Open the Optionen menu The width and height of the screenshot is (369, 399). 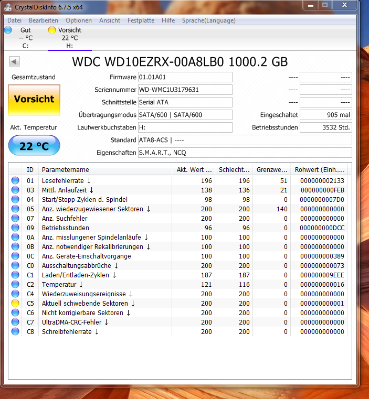[x=79, y=20]
